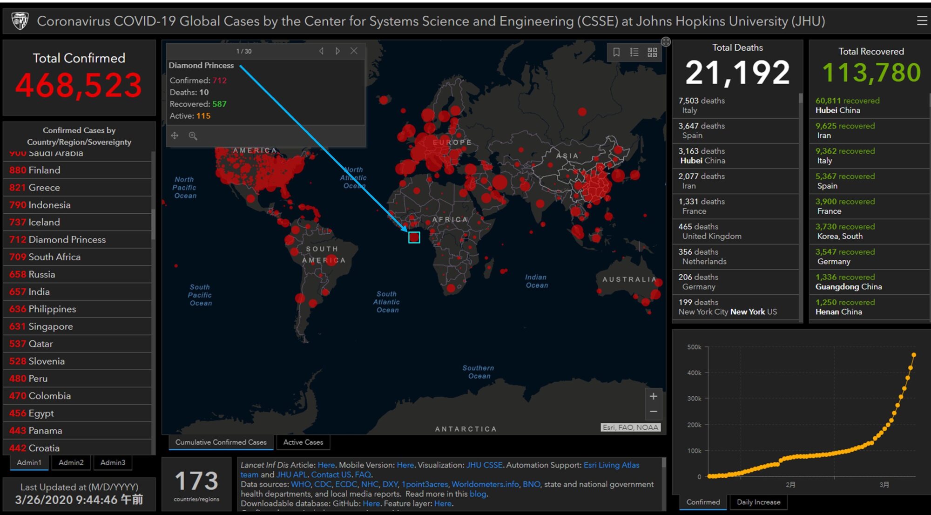The width and height of the screenshot is (931, 515).
Task: Go to the previous popup feature arrow
Action: point(321,51)
